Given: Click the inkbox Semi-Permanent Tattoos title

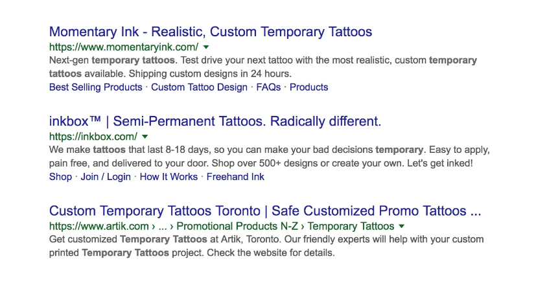Looking at the screenshot, I should pos(215,121).
